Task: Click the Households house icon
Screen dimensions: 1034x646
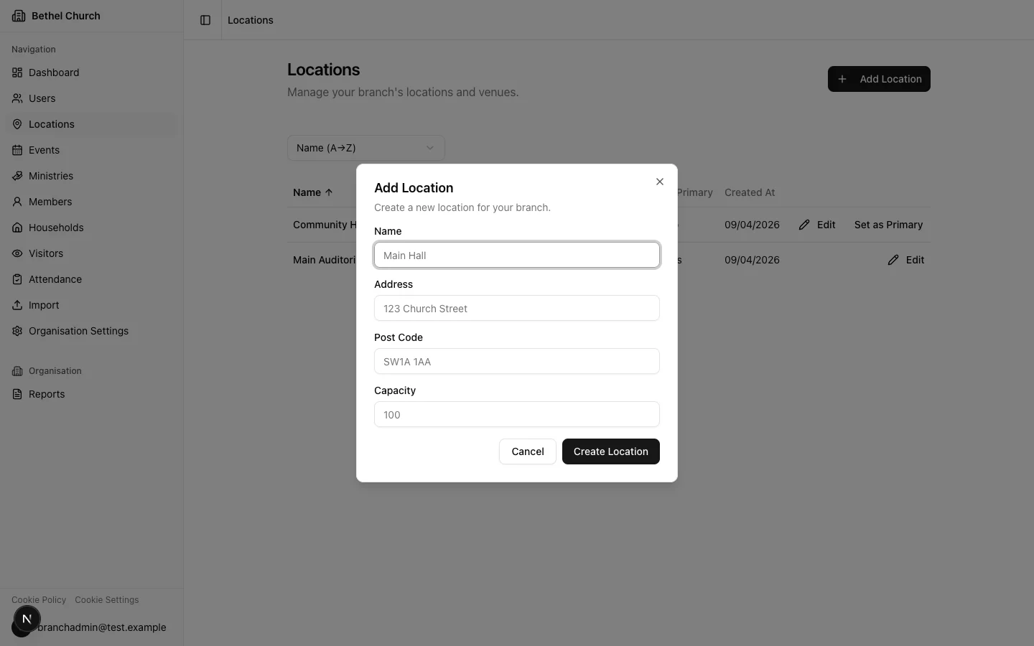Action: (17, 228)
